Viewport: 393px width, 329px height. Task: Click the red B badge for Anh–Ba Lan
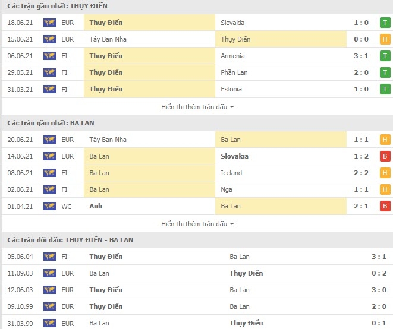(385, 206)
